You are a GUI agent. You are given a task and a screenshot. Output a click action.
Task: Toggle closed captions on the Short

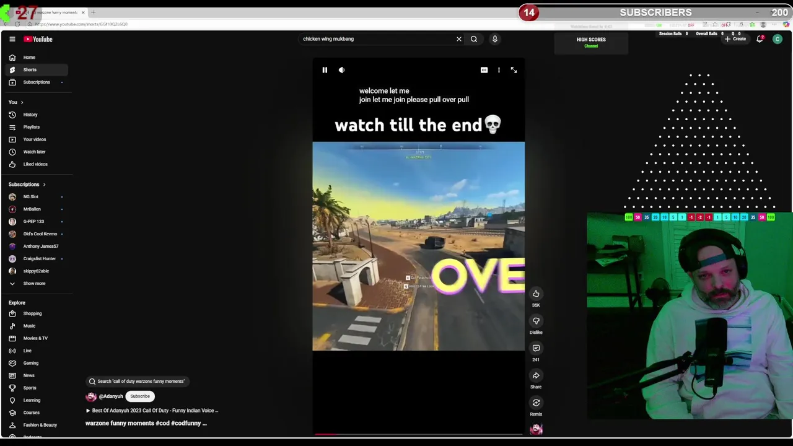484,70
